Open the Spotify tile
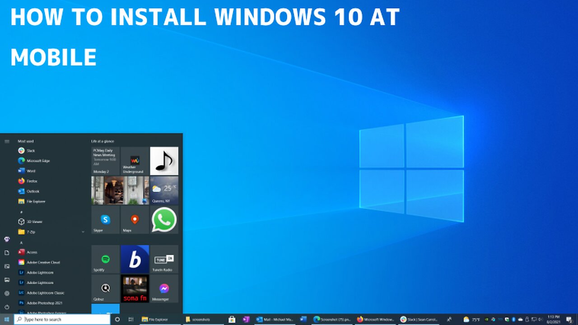 tap(106, 259)
